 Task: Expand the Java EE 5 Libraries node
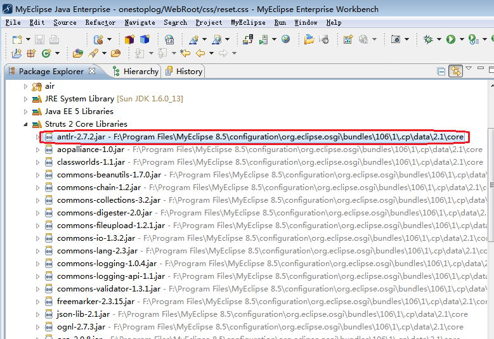[x=25, y=112]
